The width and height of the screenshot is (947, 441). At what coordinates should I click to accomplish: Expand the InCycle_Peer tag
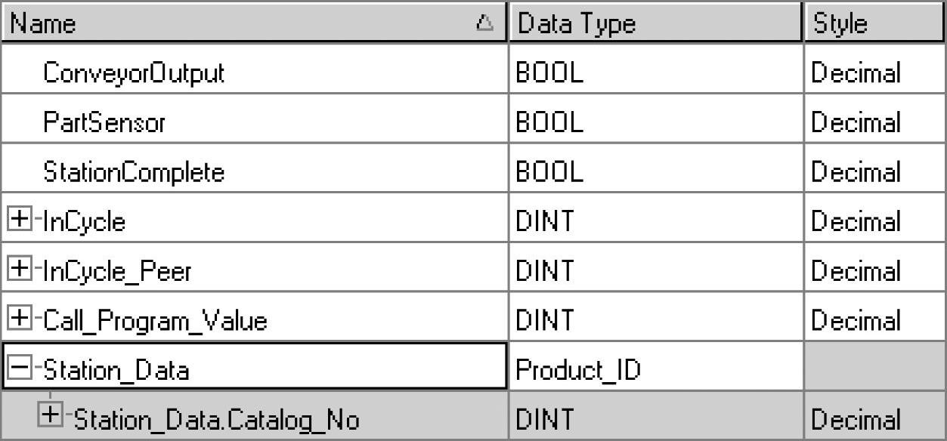[18, 270]
